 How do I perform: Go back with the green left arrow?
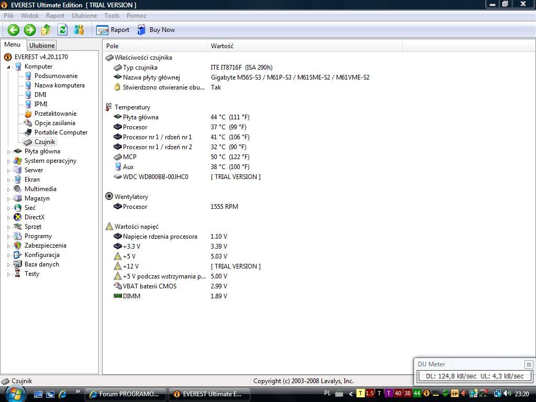[13, 30]
